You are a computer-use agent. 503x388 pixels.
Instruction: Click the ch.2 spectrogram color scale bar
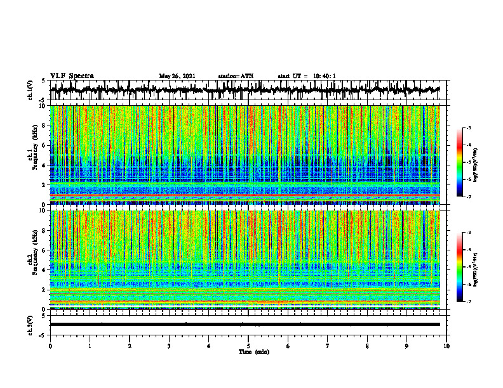coord(460,267)
